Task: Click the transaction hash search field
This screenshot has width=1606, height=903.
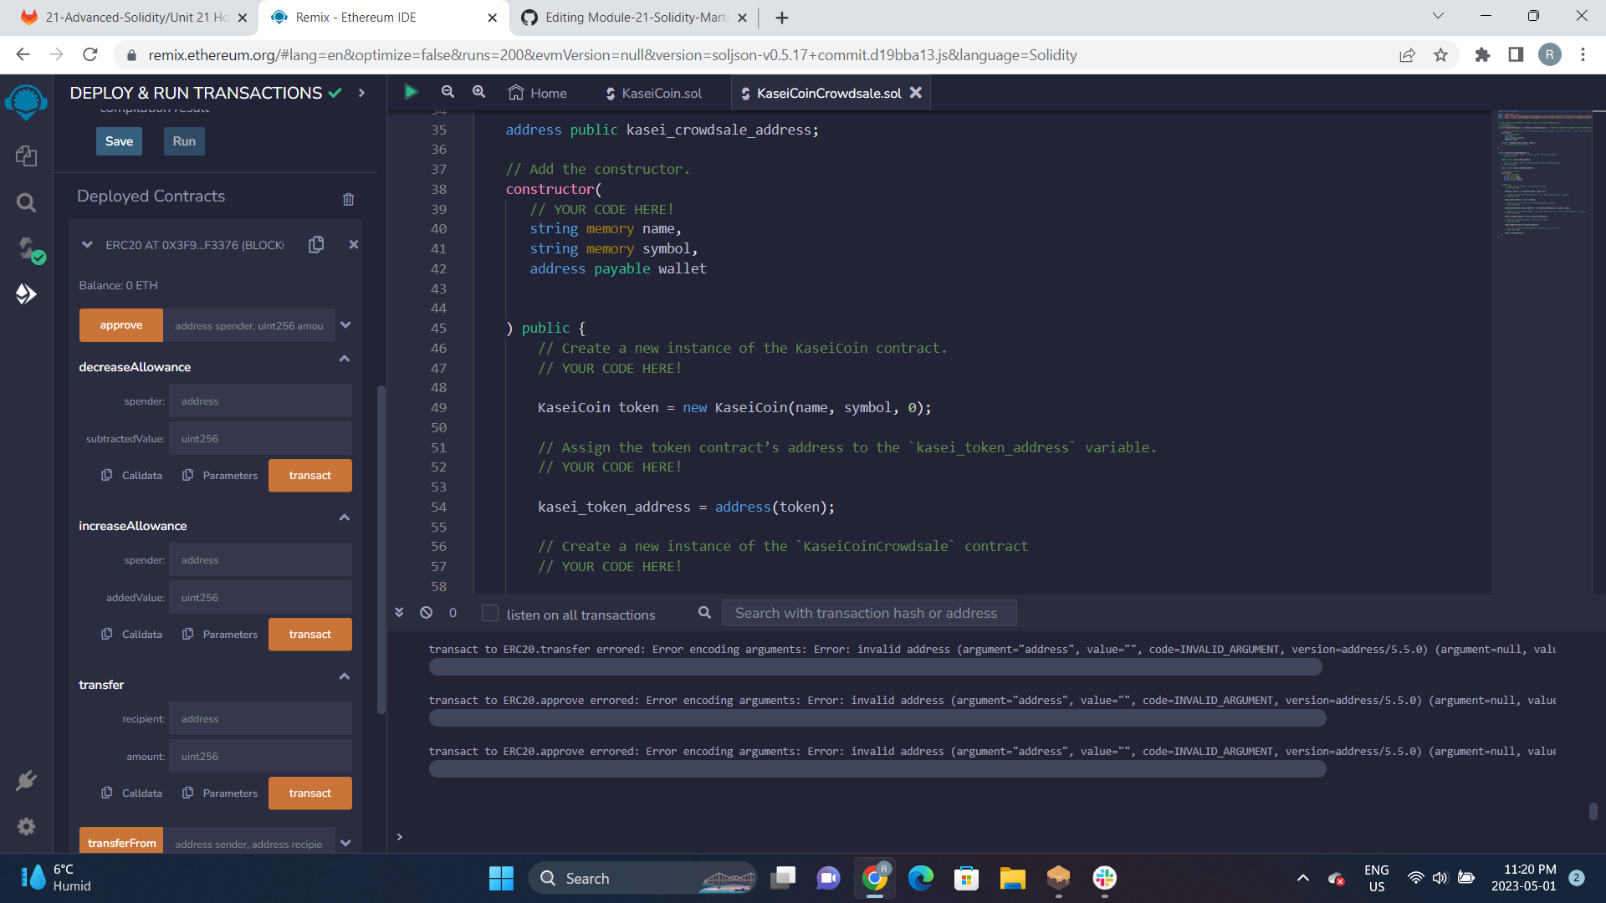Action: click(869, 613)
